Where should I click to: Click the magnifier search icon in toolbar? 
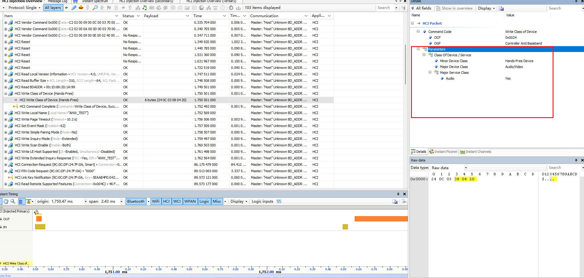[95, 8]
